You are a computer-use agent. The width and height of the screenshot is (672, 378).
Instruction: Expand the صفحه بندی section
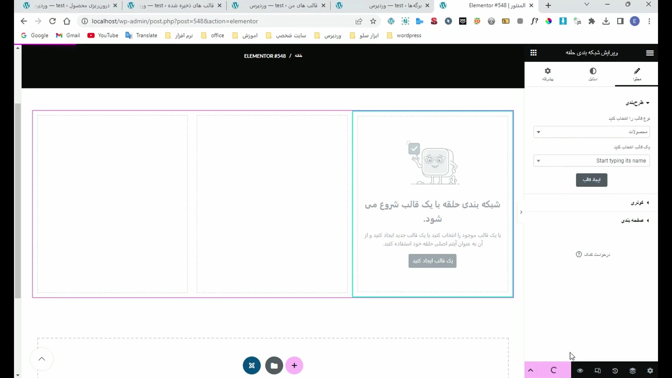click(635, 220)
